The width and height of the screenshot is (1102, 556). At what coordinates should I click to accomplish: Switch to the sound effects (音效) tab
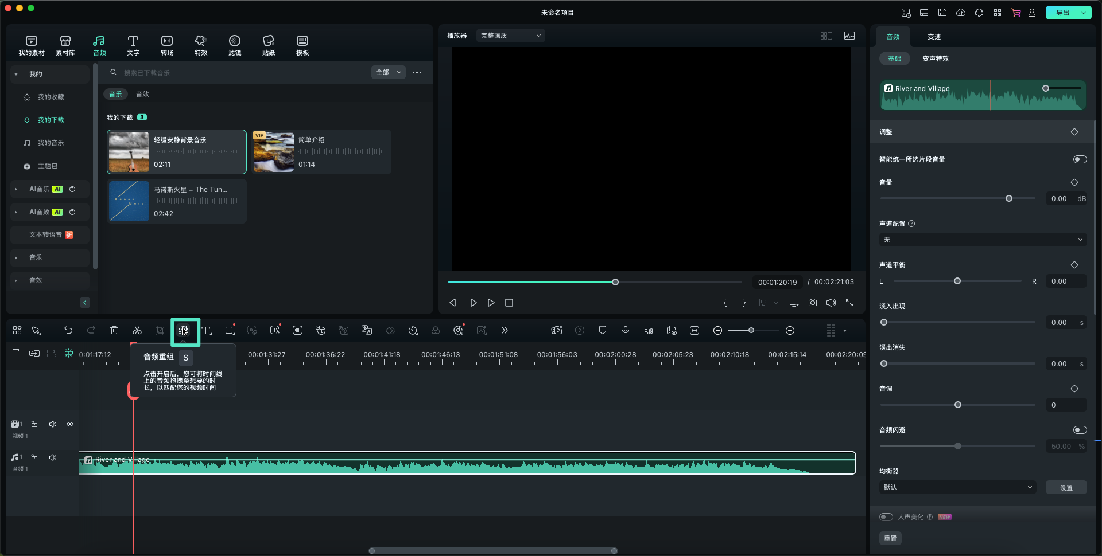(x=142, y=94)
